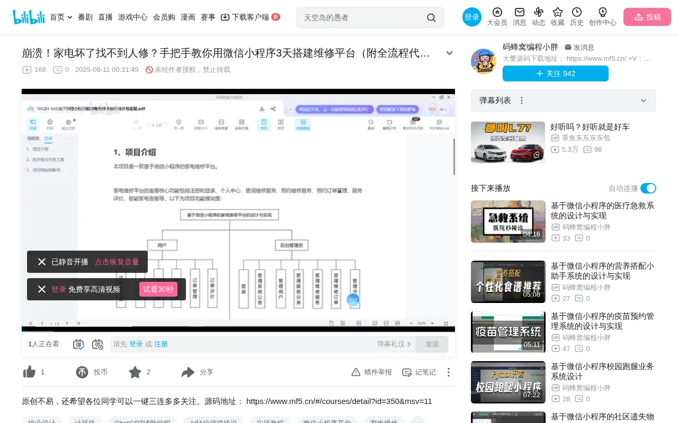Dismiss the 已静音开播 notice
Viewport: 678px width, 423px height.
pos(42,262)
